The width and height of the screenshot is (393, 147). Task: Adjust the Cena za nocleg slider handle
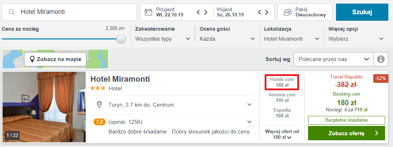(x=121, y=39)
